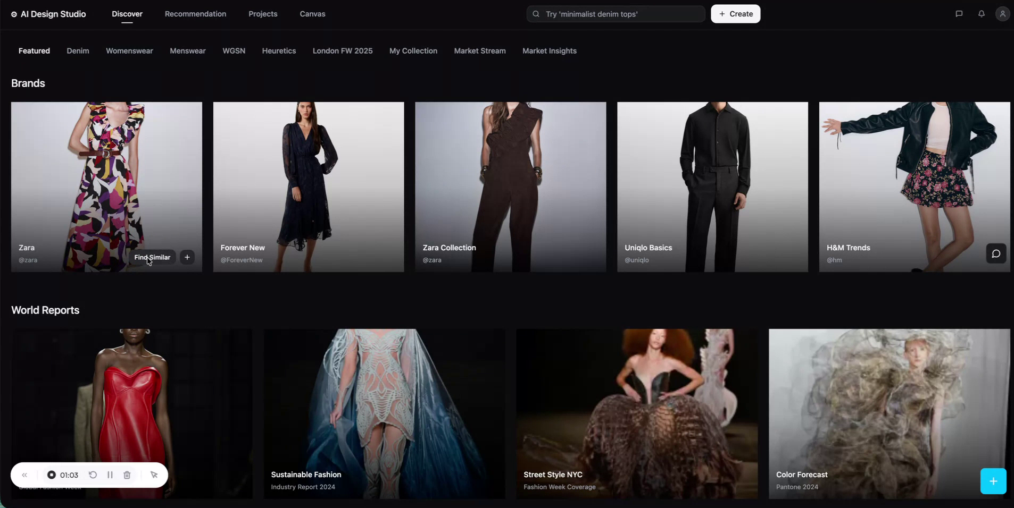Image resolution: width=1014 pixels, height=508 pixels.
Task: Select the London FW 2025 category
Action: click(x=342, y=51)
